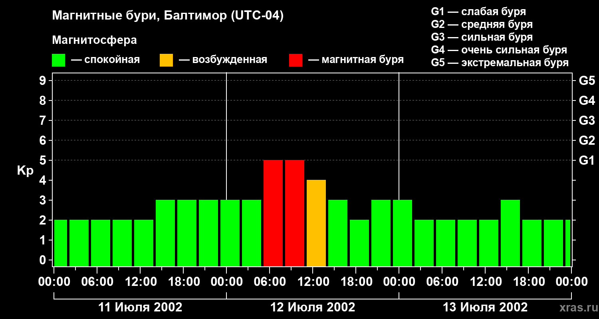Viewport: 599px width, 319px height.
Task: Click the '13 Июля 2002' date label
Action: click(485, 307)
